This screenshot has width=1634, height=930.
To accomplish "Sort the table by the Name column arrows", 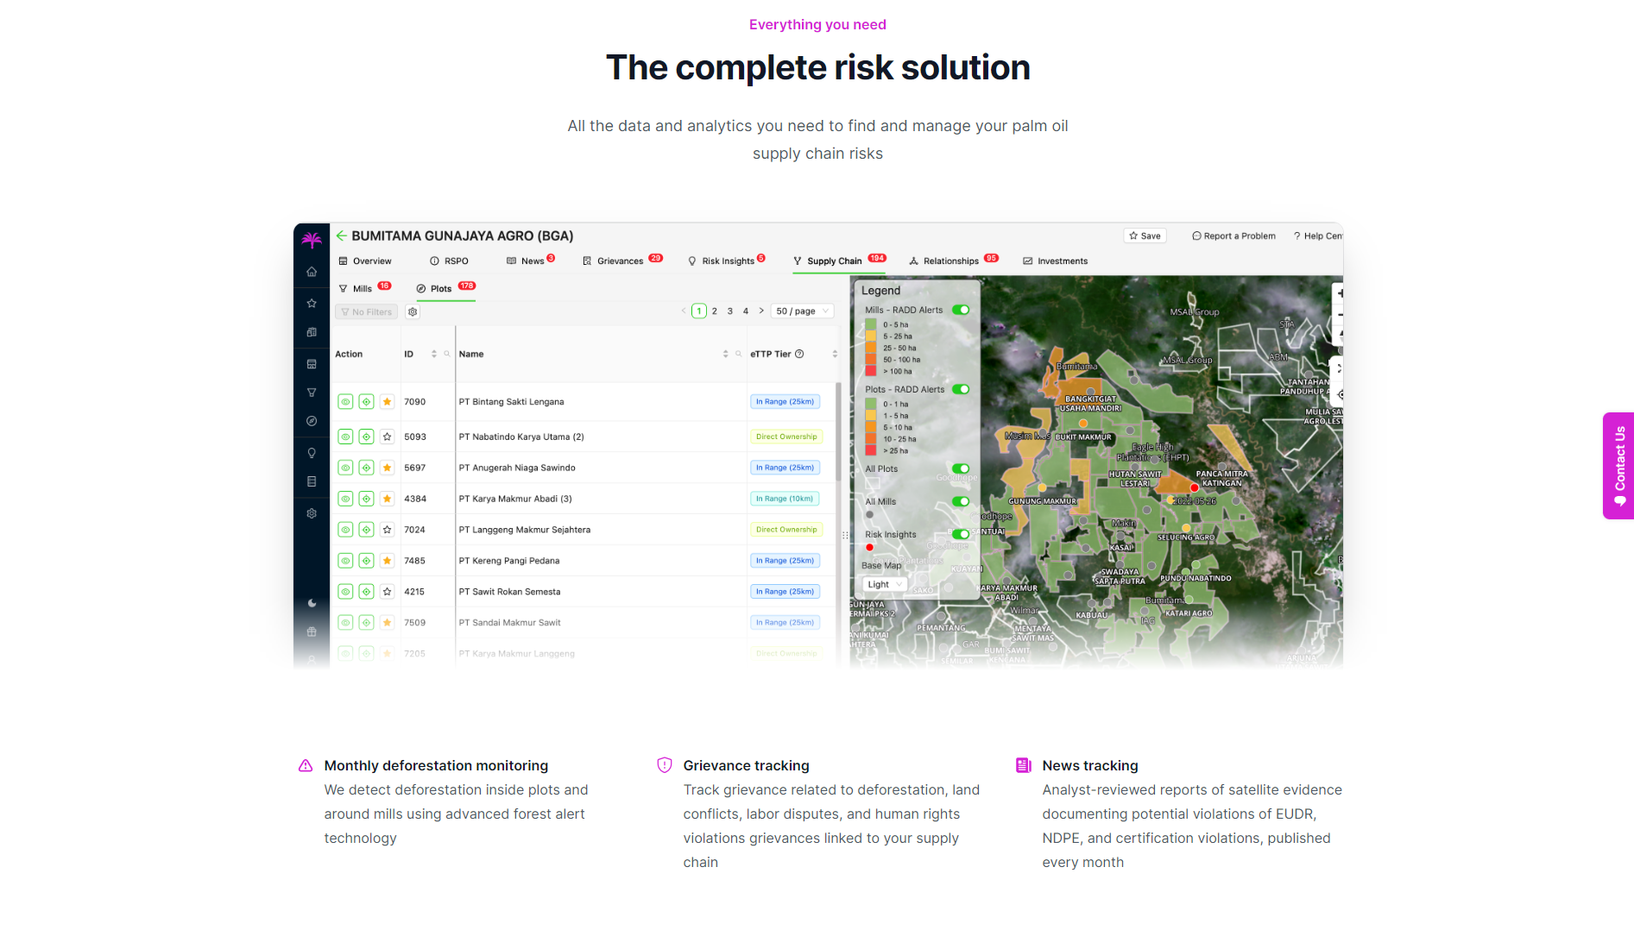I will 725,354.
